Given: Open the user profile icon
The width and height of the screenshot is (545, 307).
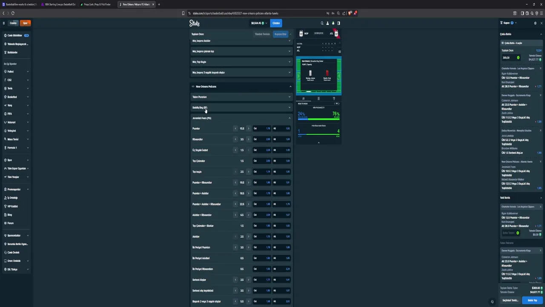Looking at the screenshot, I should click(327, 23).
